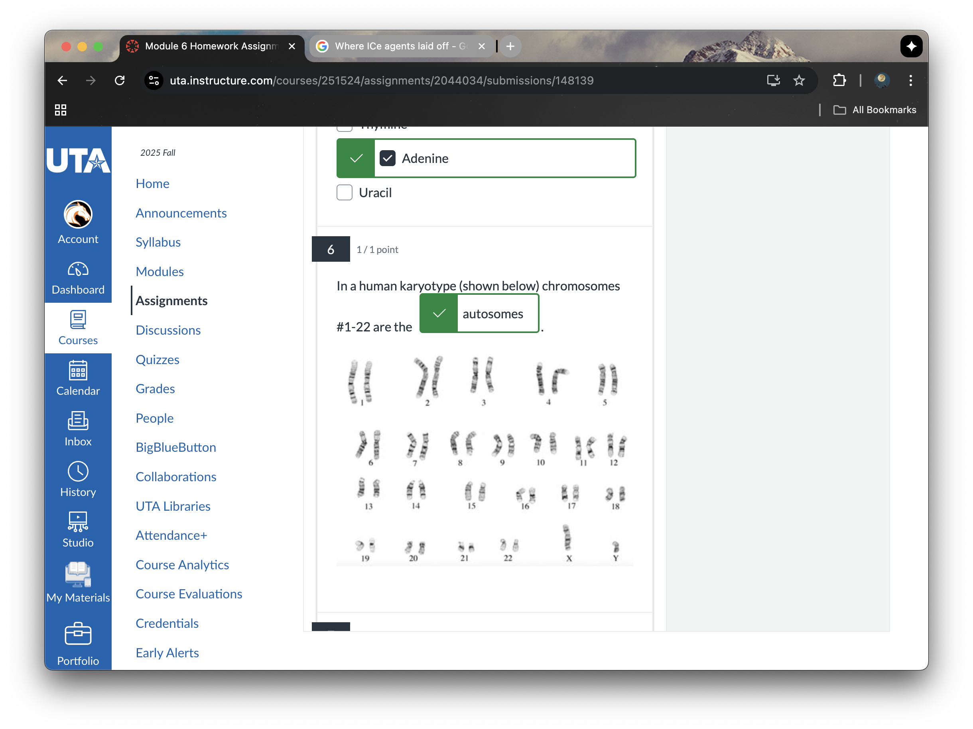
Task: Check the Uracil checkbox
Action: pos(345,192)
